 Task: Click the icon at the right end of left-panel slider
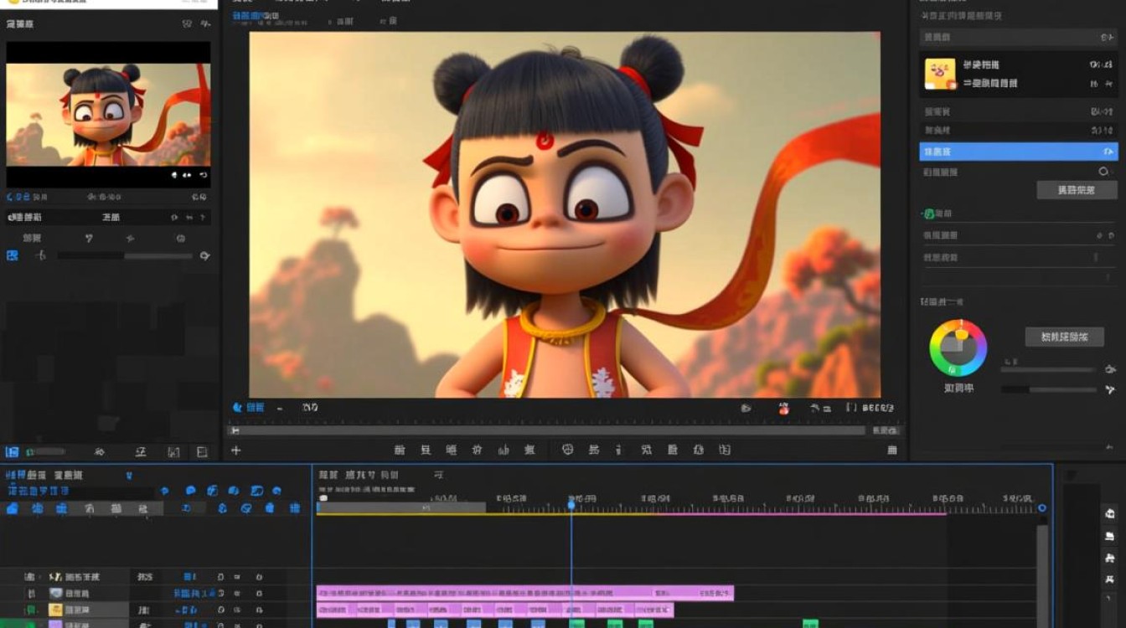(204, 256)
